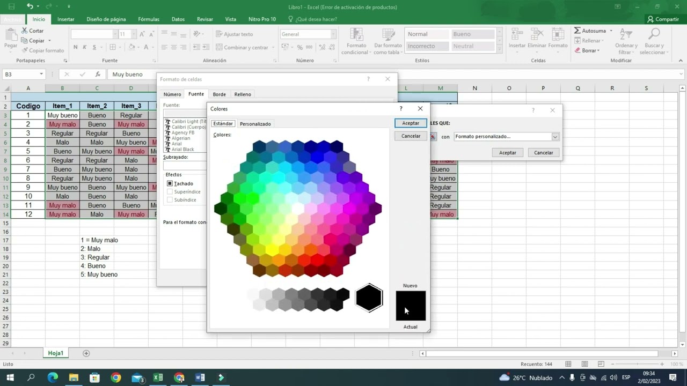Click the Compartir button

coord(663,19)
